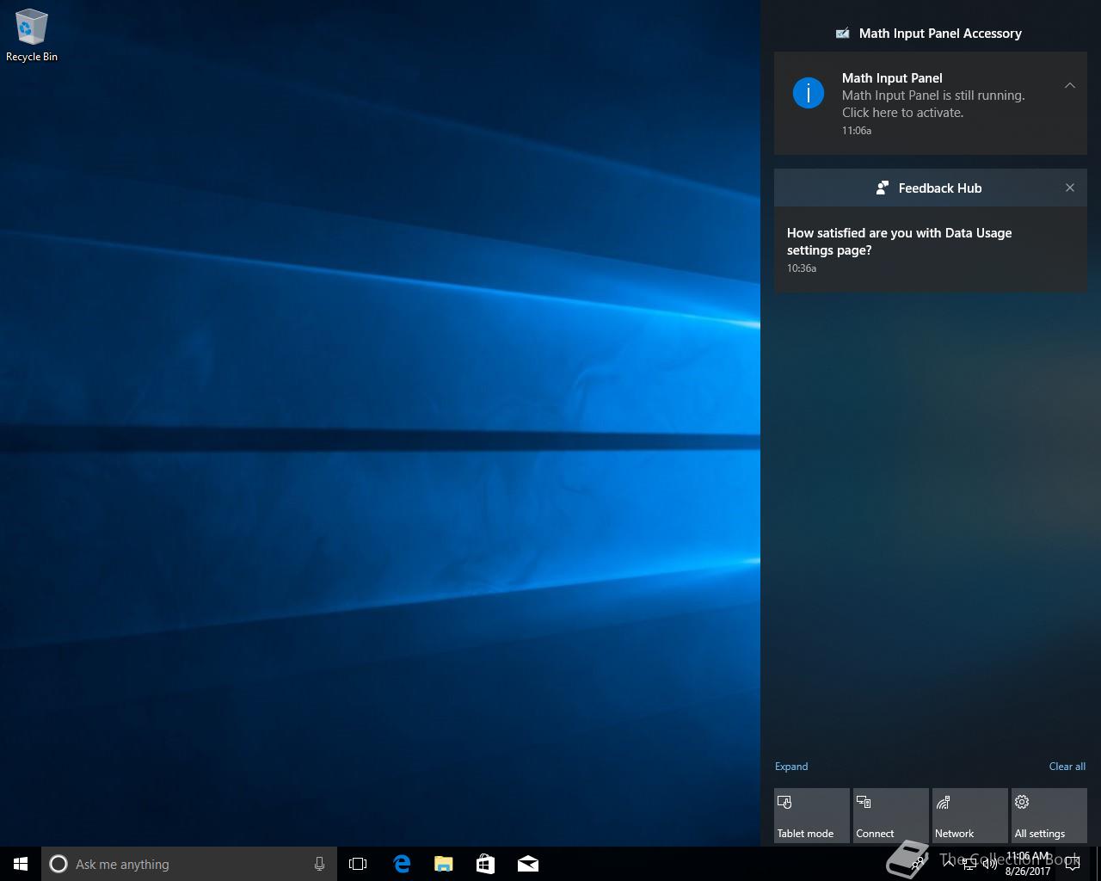Activate Cortana microphone voice input
The height and width of the screenshot is (881, 1101).
coord(319,864)
